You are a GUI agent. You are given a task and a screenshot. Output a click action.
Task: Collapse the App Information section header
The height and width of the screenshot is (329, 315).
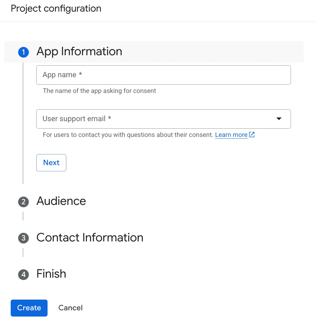(79, 51)
